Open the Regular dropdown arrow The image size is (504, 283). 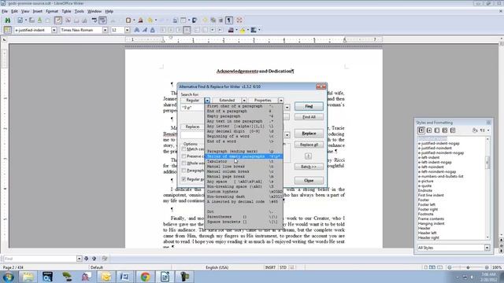pos(207,101)
